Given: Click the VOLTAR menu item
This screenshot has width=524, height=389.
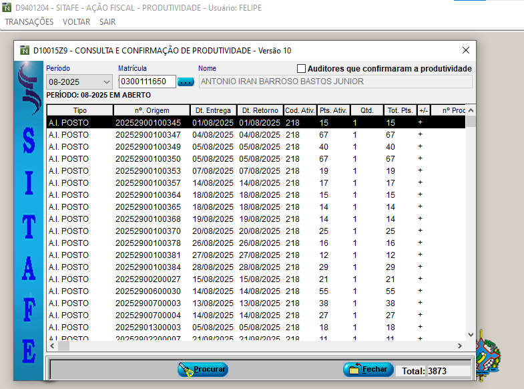Looking at the screenshot, I should coord(76,21).
